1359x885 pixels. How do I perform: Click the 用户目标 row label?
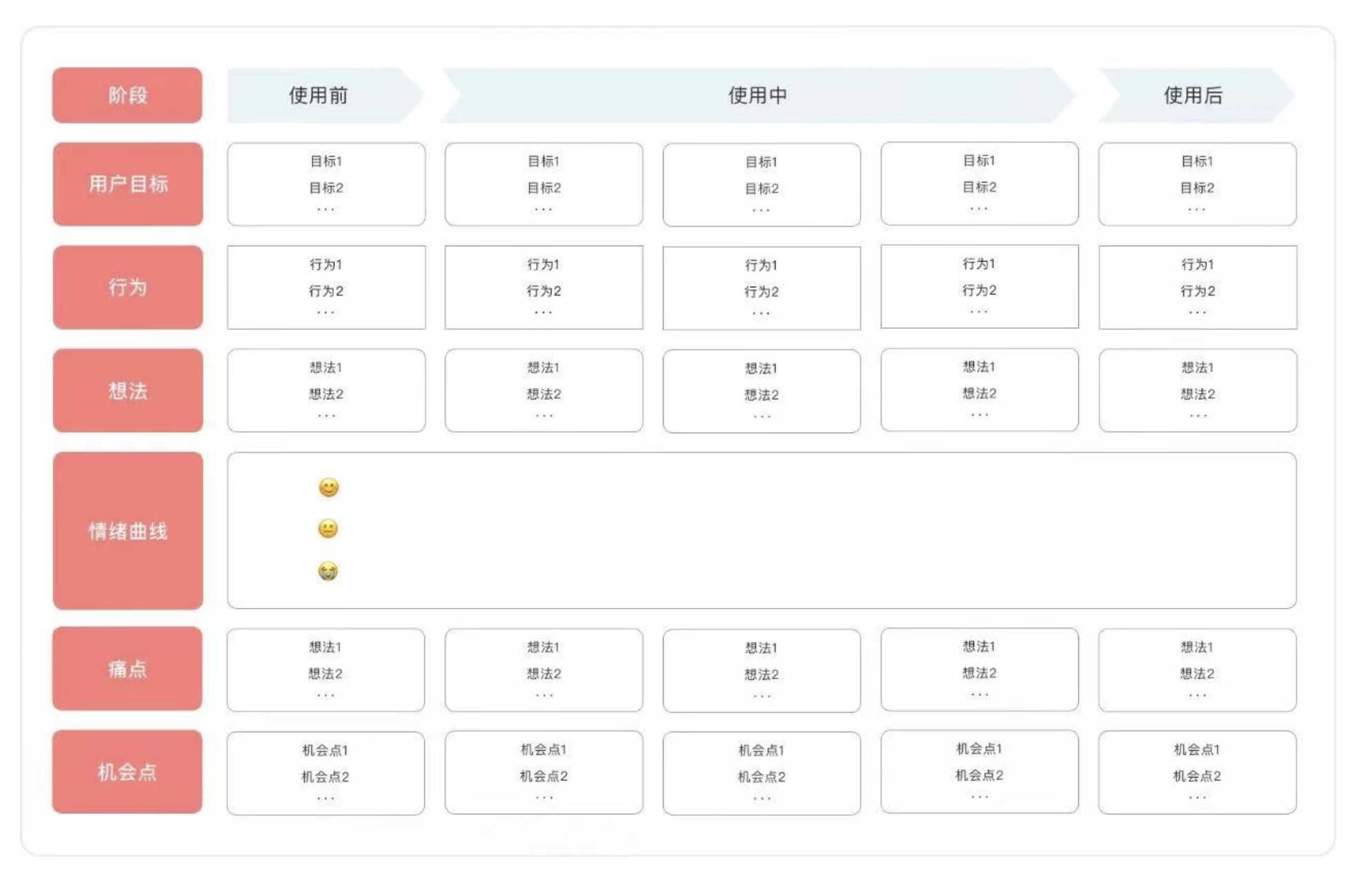tap(128, 184)
